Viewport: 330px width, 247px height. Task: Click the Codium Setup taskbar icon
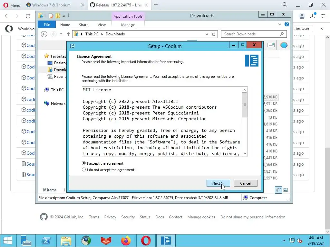[x=166, y=241]
